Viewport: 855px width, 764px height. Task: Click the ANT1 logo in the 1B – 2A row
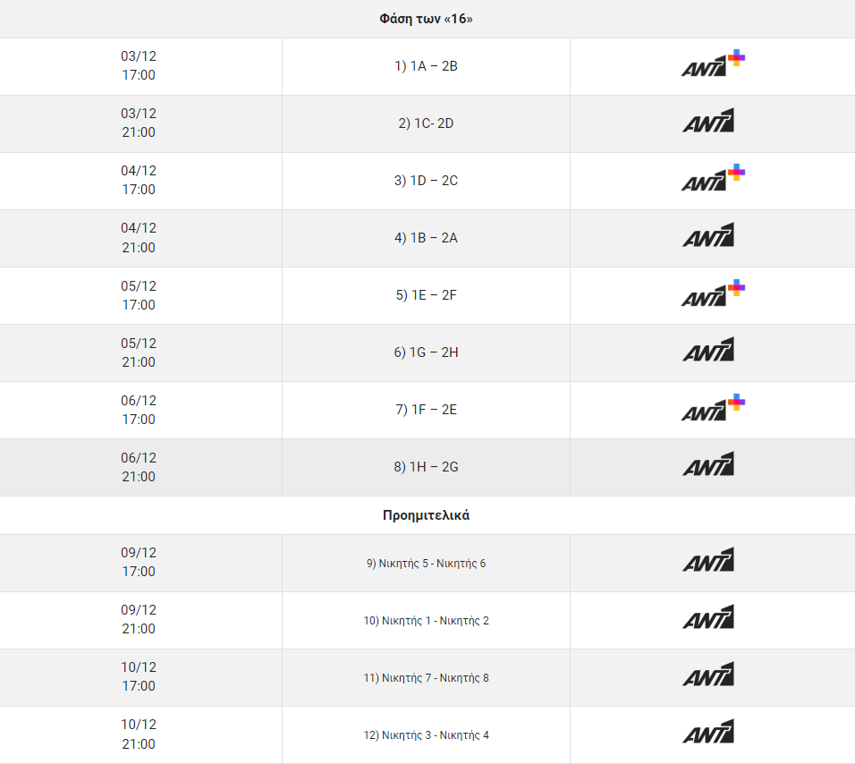coord(708,237)
